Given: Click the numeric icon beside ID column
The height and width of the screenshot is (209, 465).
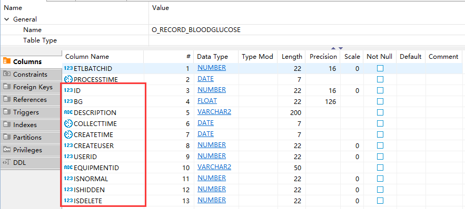Looking at the screenshot, I should point(68,90).
